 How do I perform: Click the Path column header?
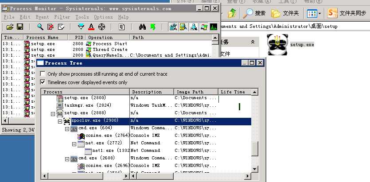[x=171, y=37]
